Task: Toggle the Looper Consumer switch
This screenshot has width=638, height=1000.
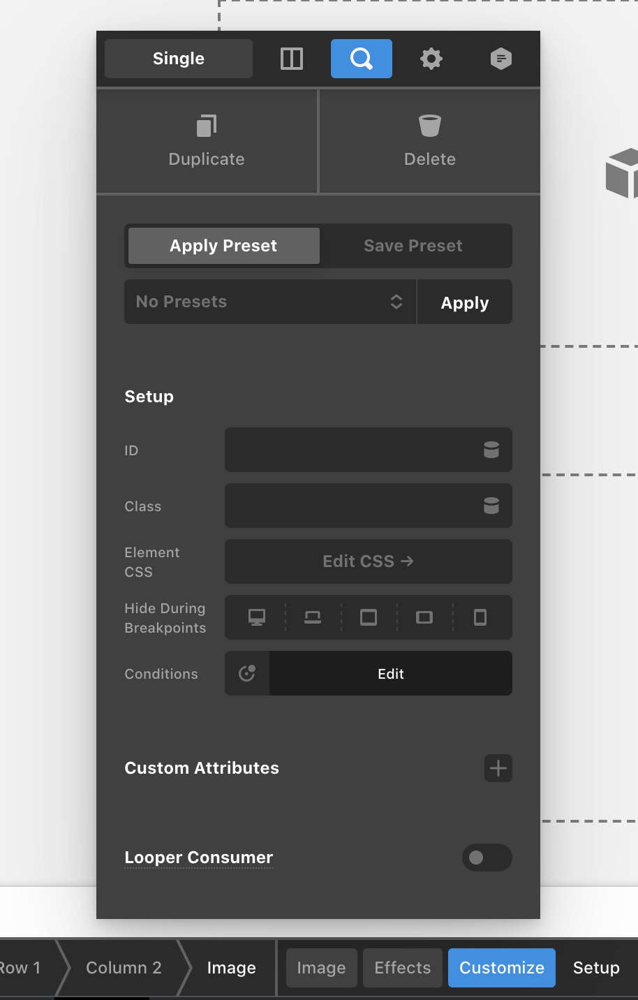Action: point(487,858)
